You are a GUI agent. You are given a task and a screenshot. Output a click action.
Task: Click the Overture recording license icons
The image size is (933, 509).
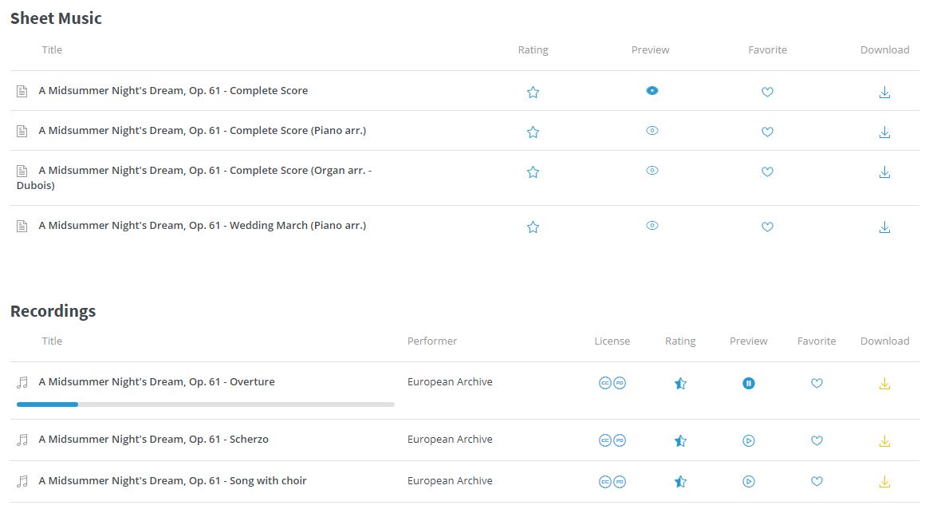[x=612, y=383]
